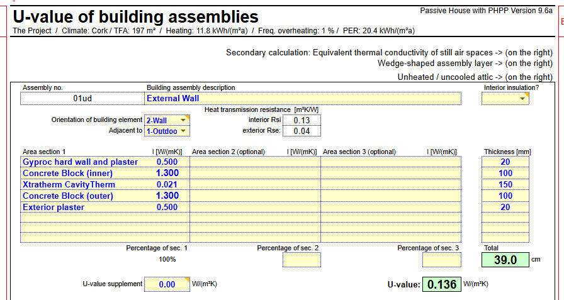Select the 100% percentage of section 1

[x=167, y=259]
